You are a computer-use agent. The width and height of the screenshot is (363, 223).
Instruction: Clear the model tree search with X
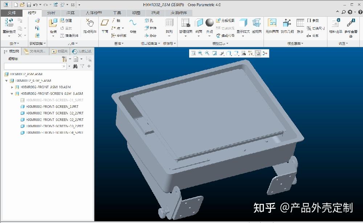[64, 66]
